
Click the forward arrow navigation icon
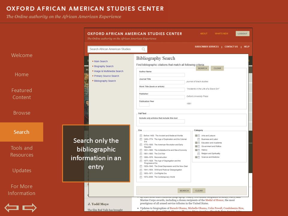pyautogui.click(x=30, y=208)
